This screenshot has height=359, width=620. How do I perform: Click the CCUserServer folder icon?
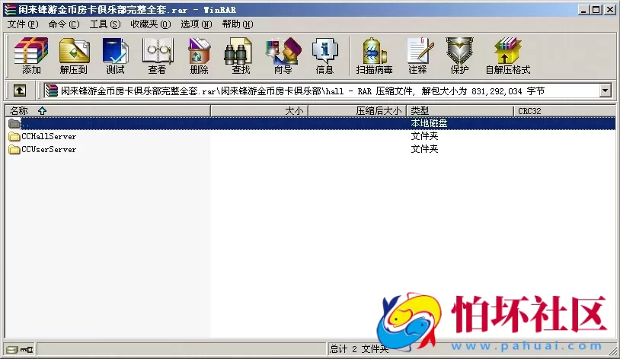14,150
